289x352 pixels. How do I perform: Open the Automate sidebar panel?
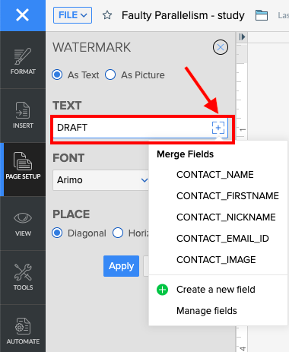click(x=23, y=331)
